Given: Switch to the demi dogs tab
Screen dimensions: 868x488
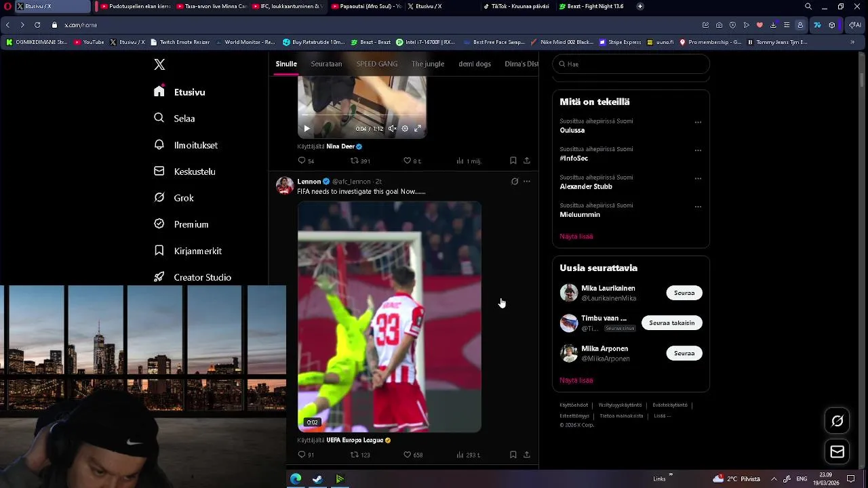Looking at the screenshot, I should click(475, 64).
